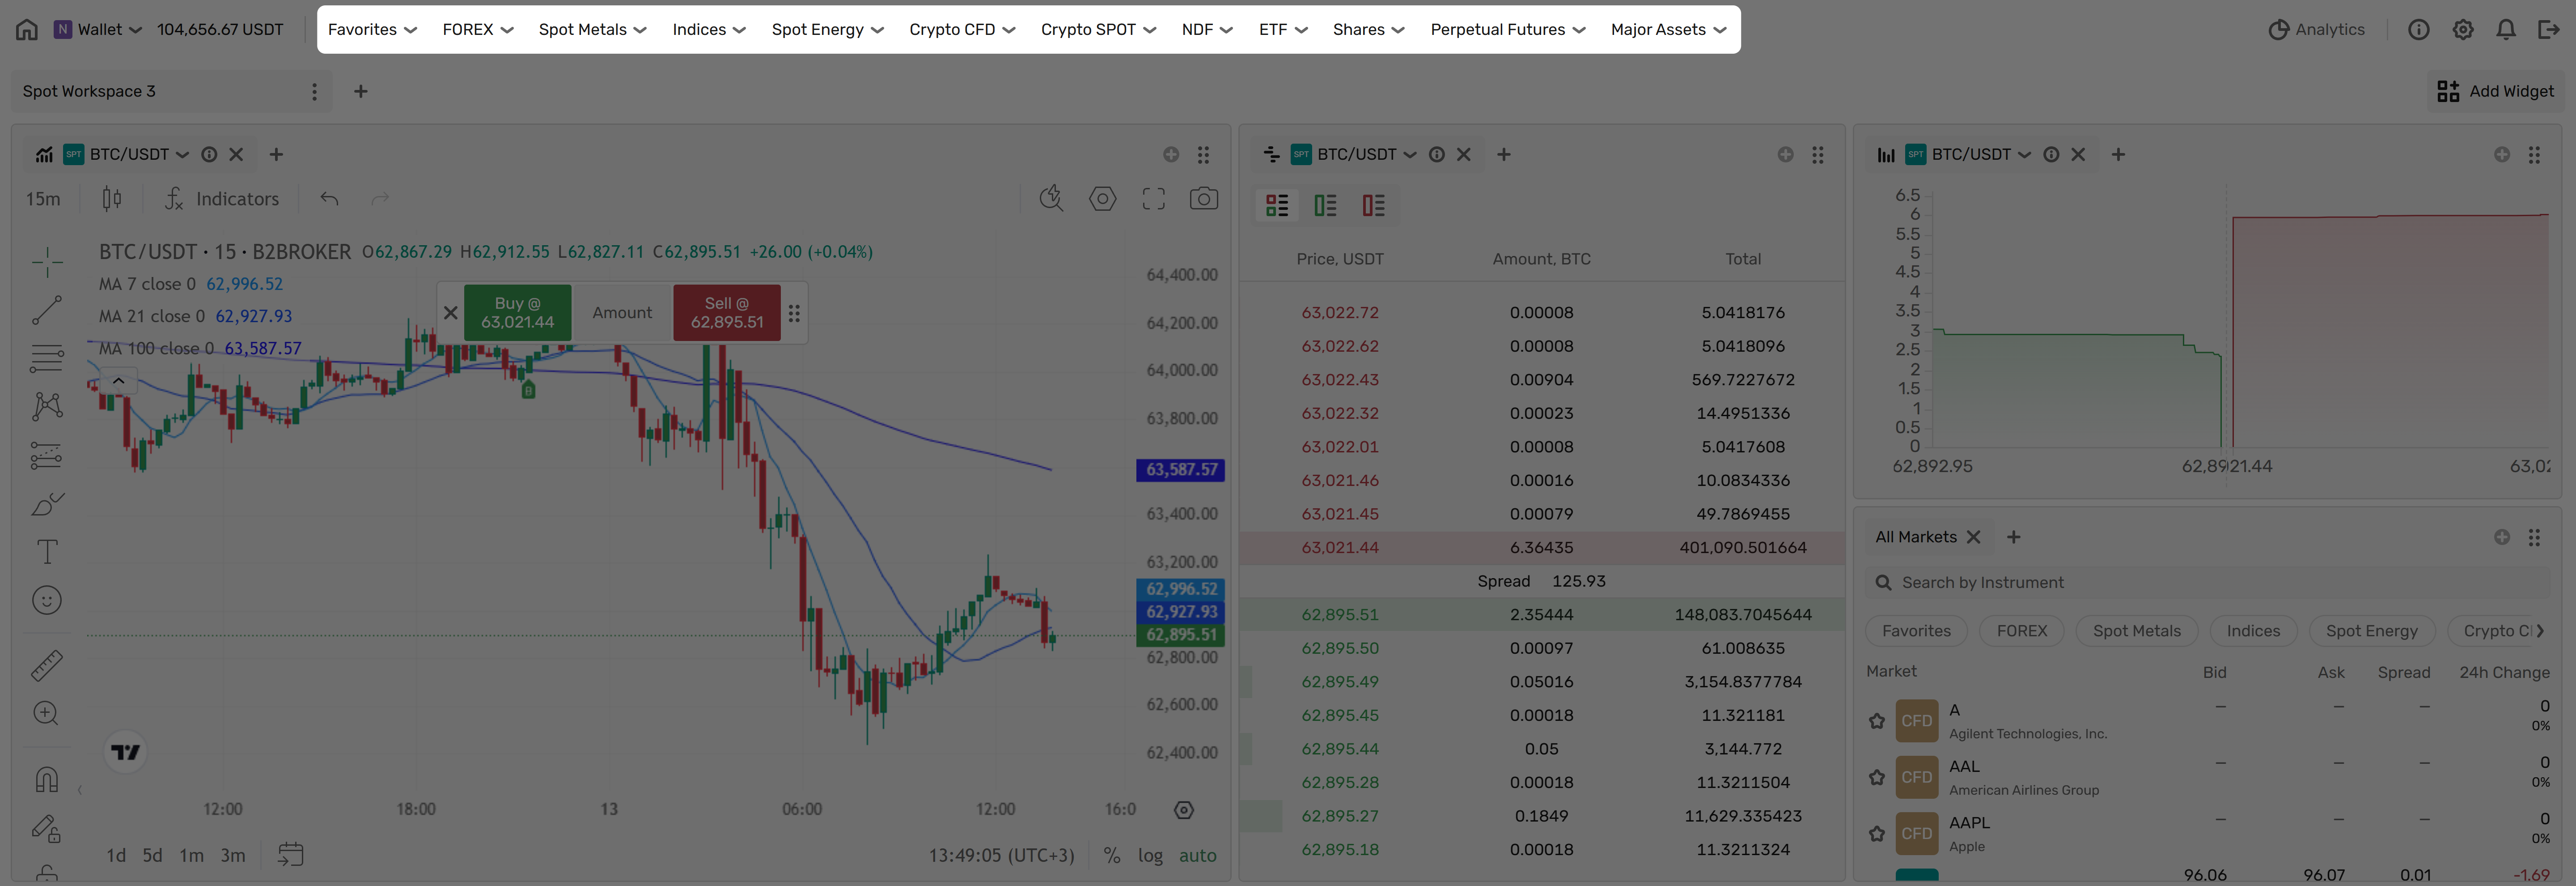The height and width of the screenshot is (886, 2576).
Task: Select the pattern drawing tool
Action: tap(47, 406)
